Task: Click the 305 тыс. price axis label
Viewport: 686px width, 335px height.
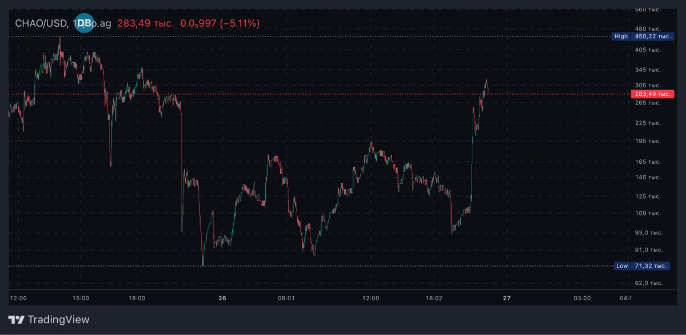Action: tap(648, 85)
